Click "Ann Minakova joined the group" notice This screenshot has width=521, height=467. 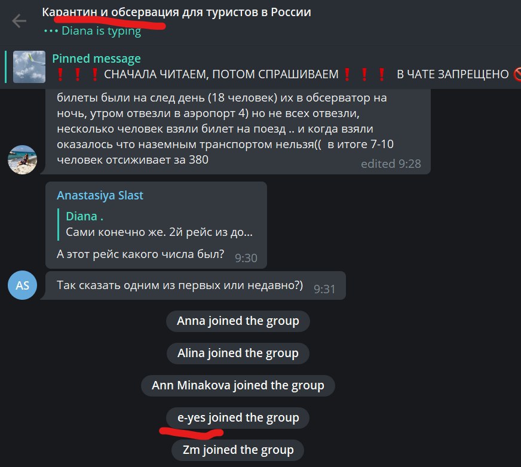[238, 386]
